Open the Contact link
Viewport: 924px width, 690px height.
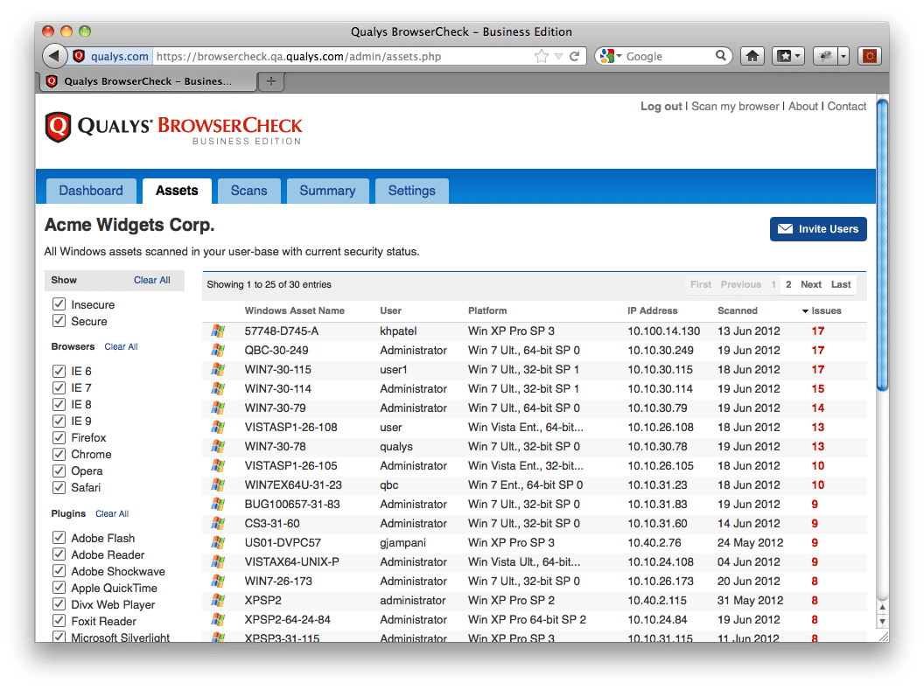(847, 107)
